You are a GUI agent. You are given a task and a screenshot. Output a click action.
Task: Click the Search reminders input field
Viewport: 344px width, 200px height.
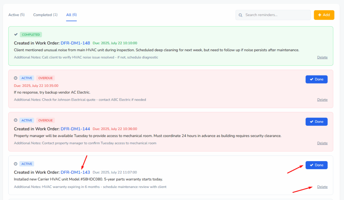(x=273, y=15)
